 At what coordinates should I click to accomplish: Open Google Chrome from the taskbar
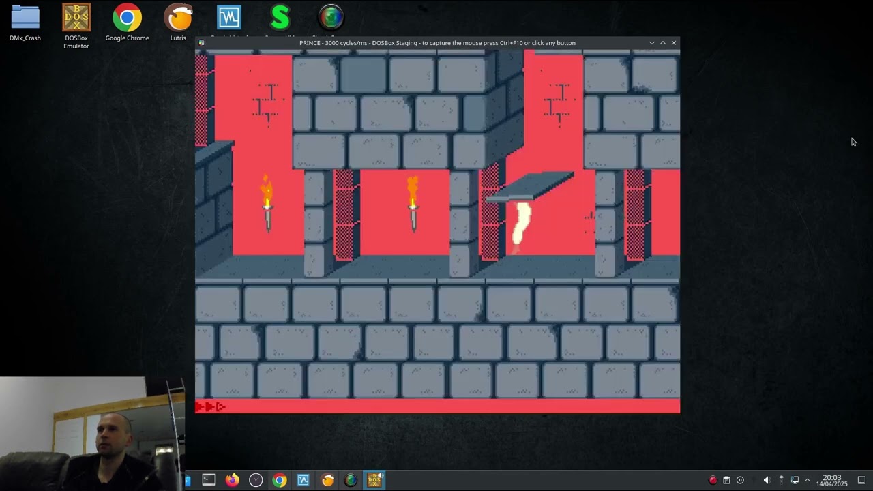pos(280,480)
